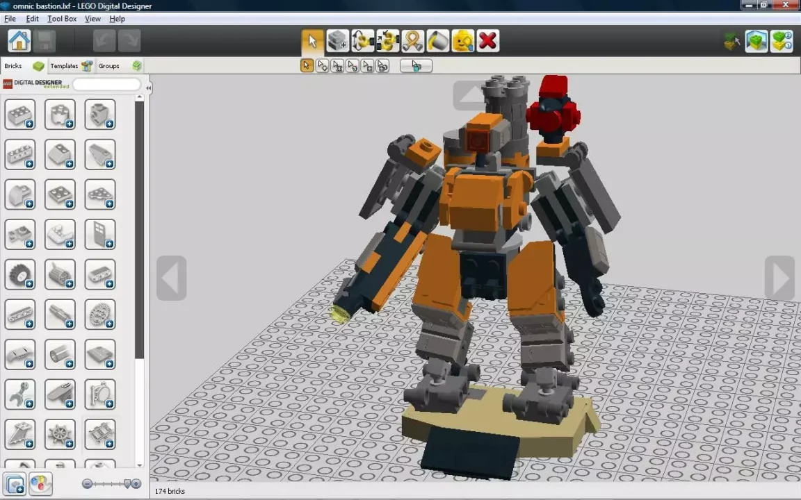Expand the standard Bricks category
Screen dimensions: 801x500
[20, 115]
